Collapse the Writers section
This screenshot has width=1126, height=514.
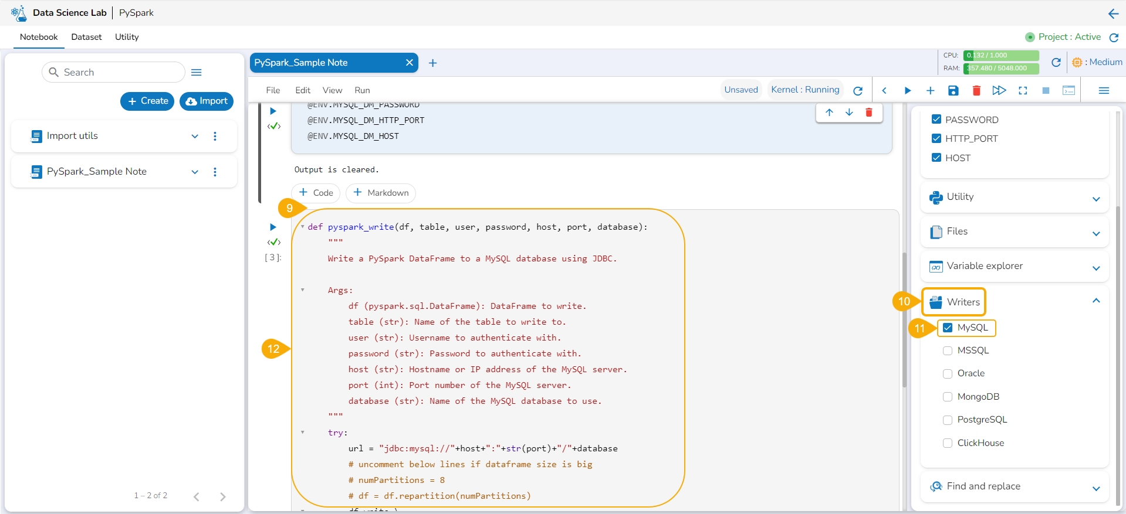coord(1095,301)
